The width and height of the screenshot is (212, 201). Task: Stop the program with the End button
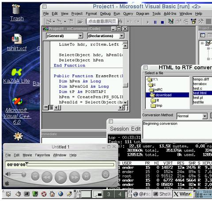coord(163,22)
